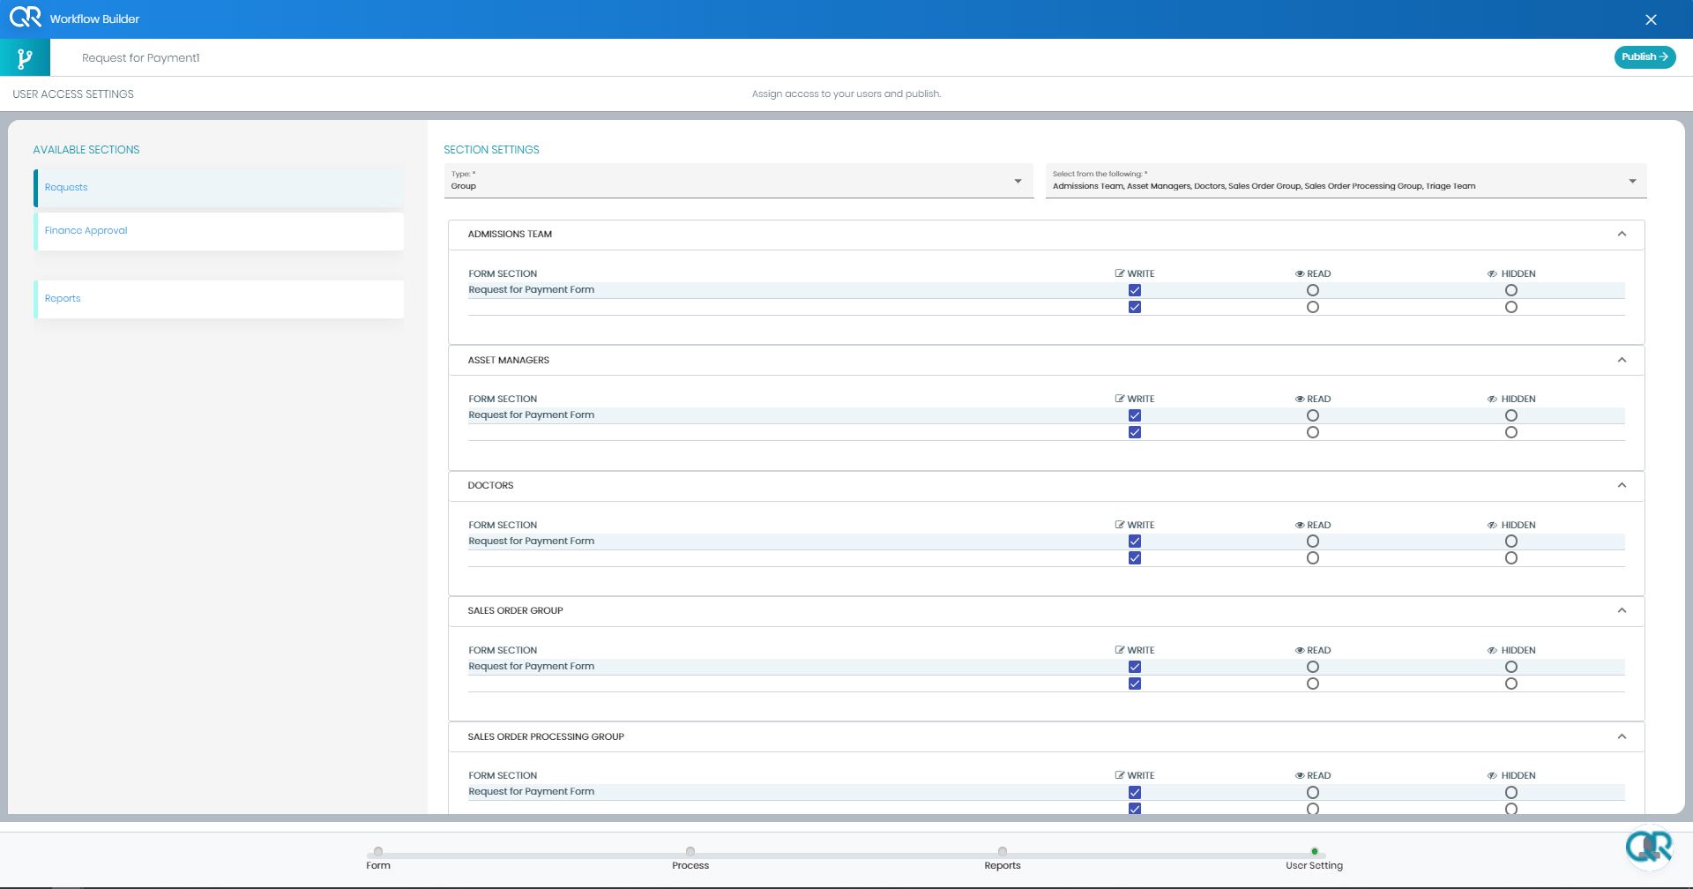The image size is (1693, 889).
Task: Click the 'Request for Payment1' workflow title
Action: [x=141, y=58]
